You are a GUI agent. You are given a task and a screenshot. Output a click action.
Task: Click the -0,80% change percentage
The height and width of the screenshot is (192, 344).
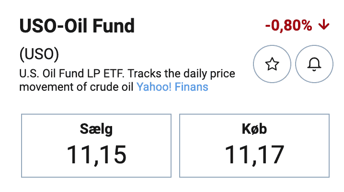click(288, 25)
